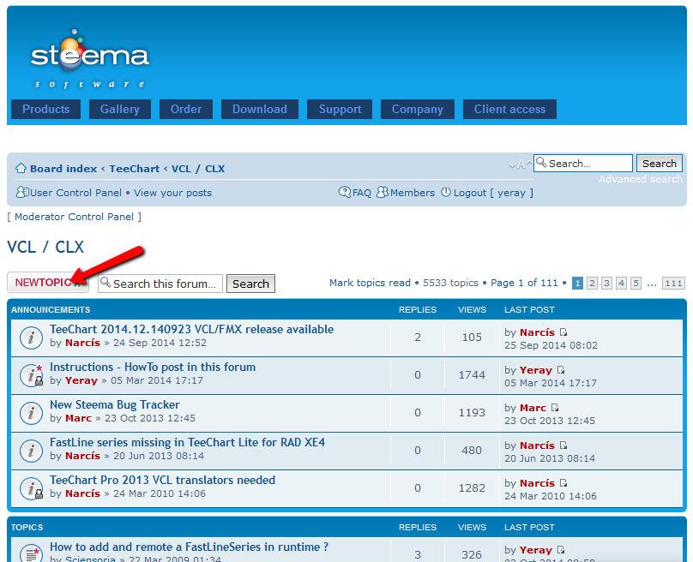This screenshot has width=693, height=562.
Task: View latest post icon by Yeray 05 Mar 2014
Action: click(560, 369)
